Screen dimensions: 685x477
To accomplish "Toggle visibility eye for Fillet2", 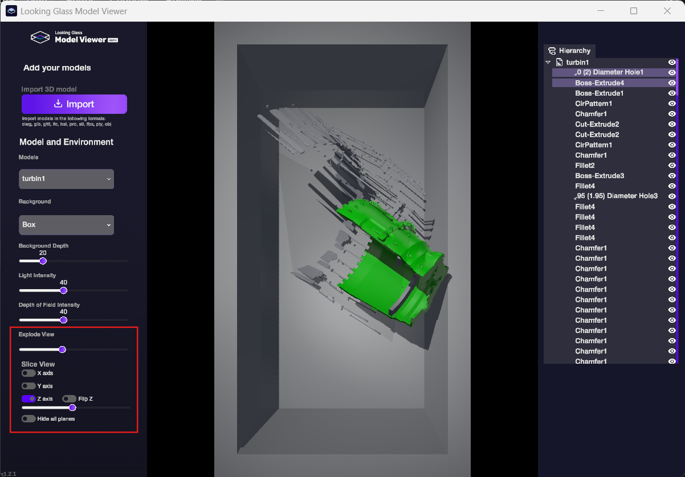I will [671, 166].
